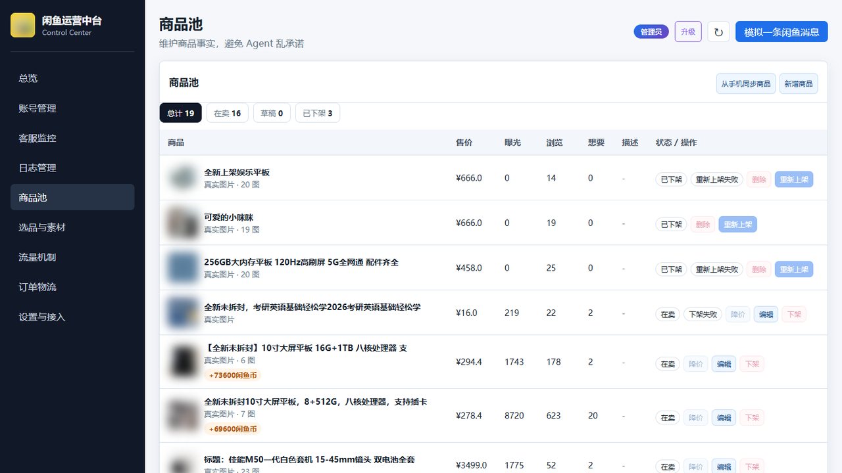Click 降价 for 考研英语基础轻松学 product
842x473 pixels.
click(738, 314)
